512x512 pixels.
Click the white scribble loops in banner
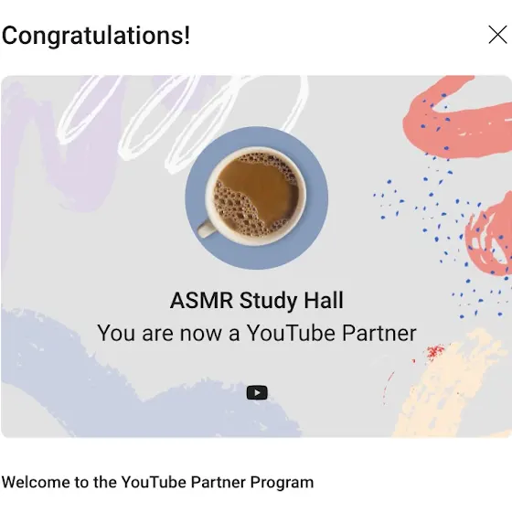(x=183, y=118)
